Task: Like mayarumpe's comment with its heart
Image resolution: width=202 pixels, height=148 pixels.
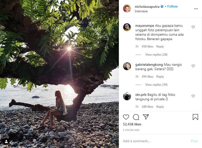Action: pyautogui.click(x=193, y=27)
